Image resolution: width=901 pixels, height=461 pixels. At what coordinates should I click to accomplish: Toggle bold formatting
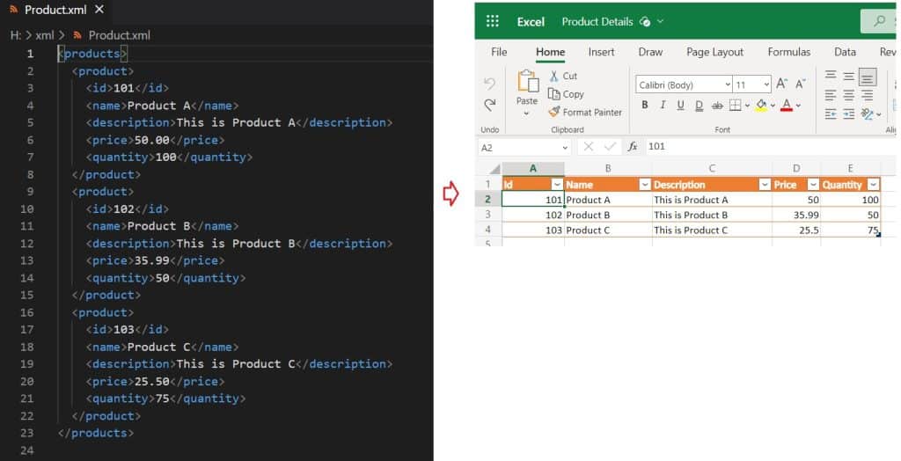click(x=645, y=106)
